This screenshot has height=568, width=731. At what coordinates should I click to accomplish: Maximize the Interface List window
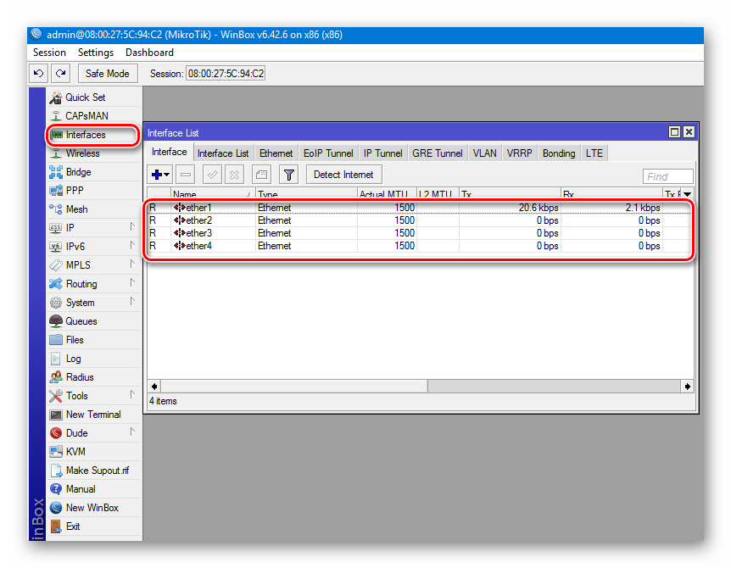click(x=674, y=132)
